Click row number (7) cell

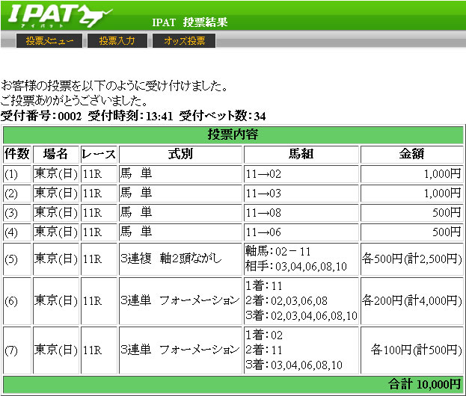(17, 350)
